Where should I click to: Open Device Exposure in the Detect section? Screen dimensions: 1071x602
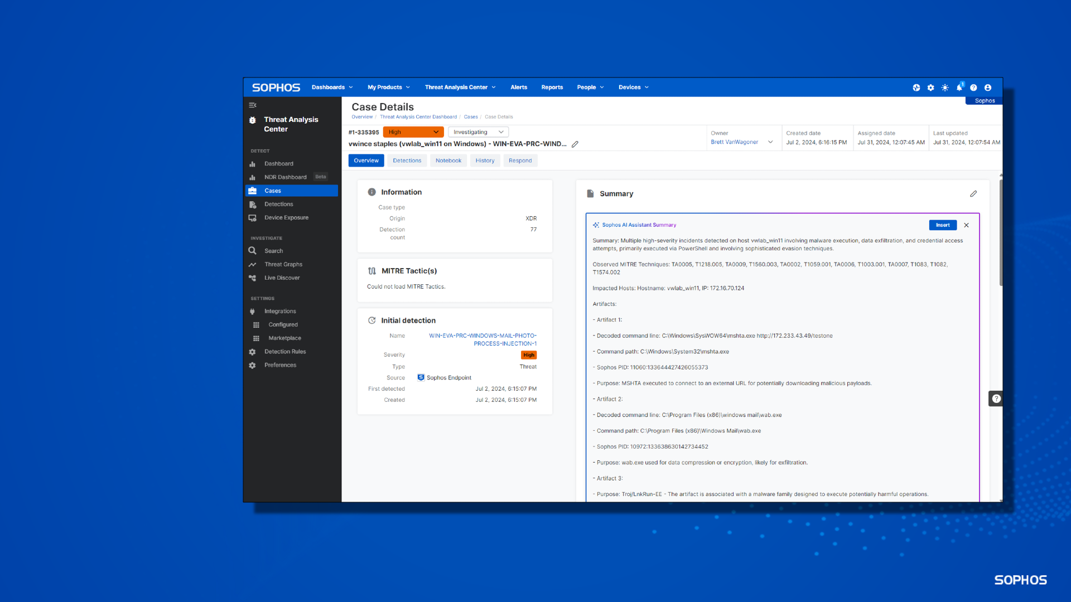(x=286, y=217)
